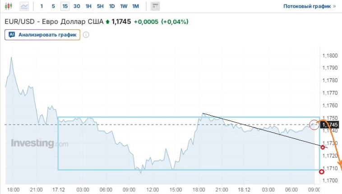
Task: Choose the 1W interval
Action: [124, 6]
